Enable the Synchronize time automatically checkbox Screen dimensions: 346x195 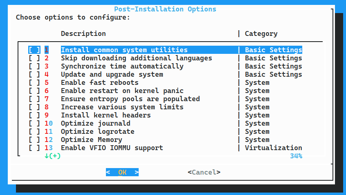34,66
